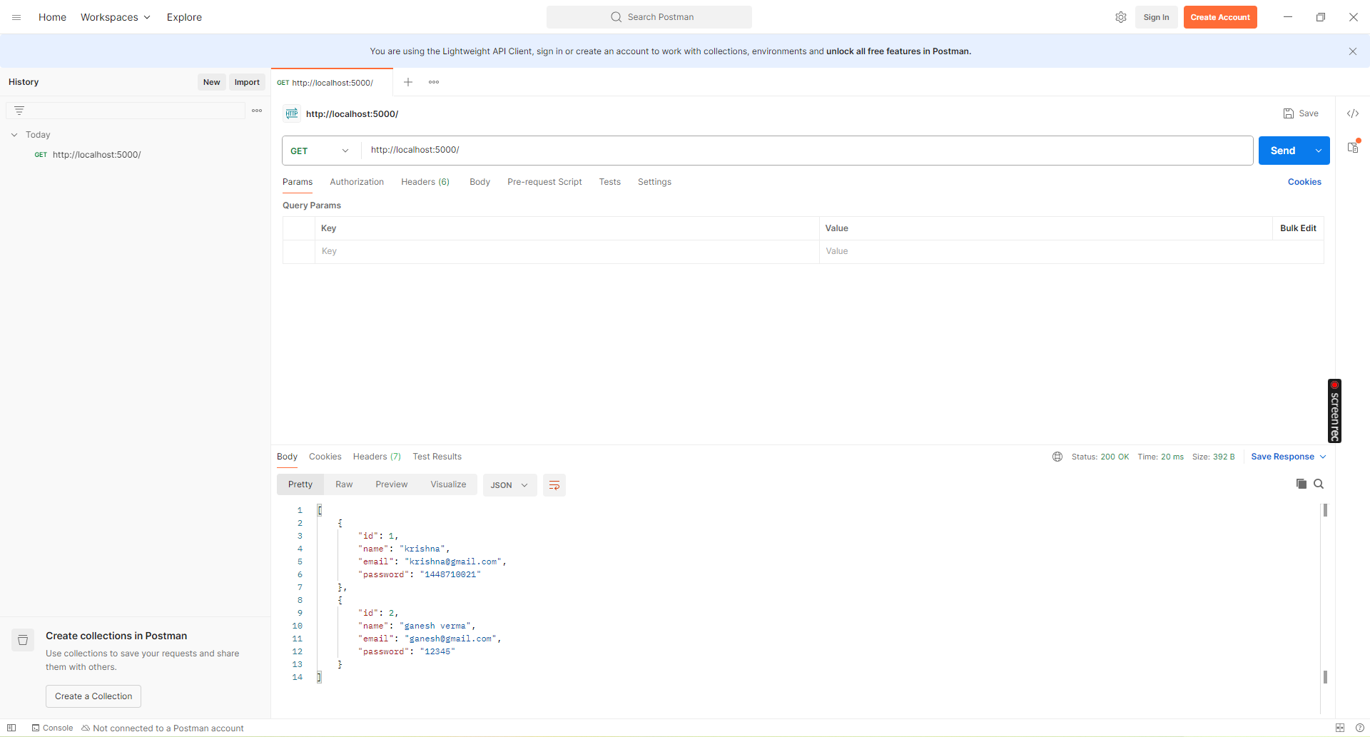The image size is (1370, 737).
Task: Click the Create Account button
Action: pos(1220,17)
